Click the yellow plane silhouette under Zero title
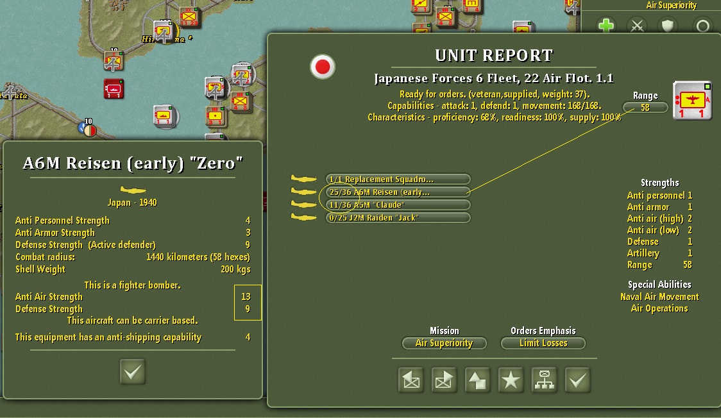Viewport: 721px width, 418px height. (x=133, y=190)
